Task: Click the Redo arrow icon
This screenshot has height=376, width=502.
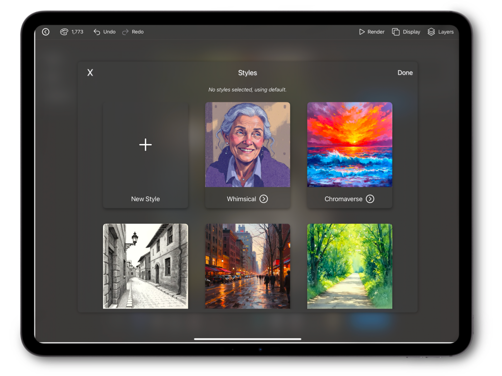Action: pyautogui.click(x=126, y=32)
